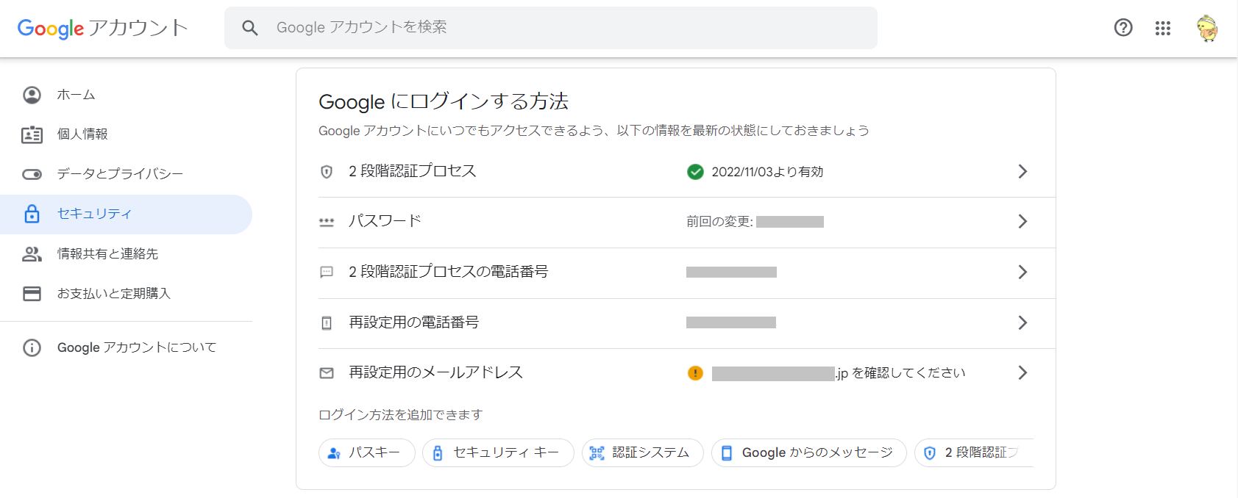The width and height of the screenshot is (1238, 498).
Task: Open the account profile avatar
Action: (x=1206, y=28)
